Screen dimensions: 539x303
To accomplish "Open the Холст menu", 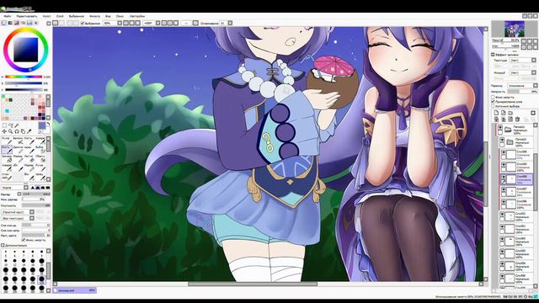I will pyautogui.click(x=46, y=16).
